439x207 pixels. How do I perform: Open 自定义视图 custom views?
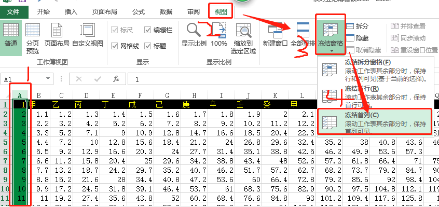(x=88, y=35)
